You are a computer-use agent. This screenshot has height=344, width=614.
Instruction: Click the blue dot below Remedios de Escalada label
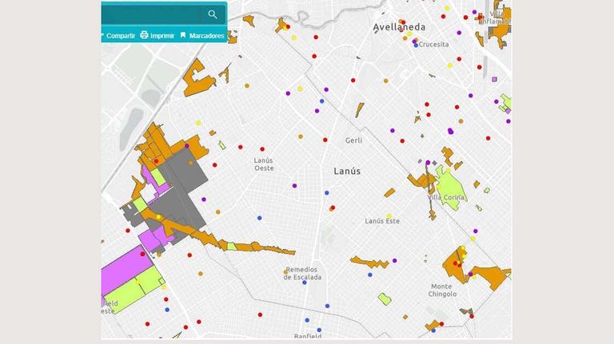point(305,283)
